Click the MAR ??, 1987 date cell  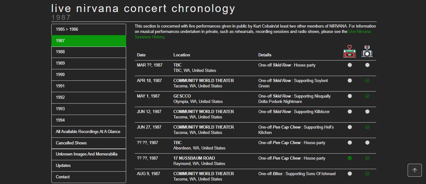(150, 65)
